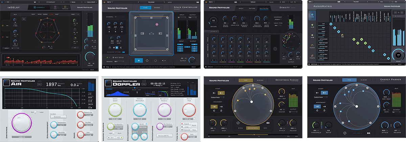Click the Help link in InDelay
The width and height of the screenshot is (406, 142).
tap(92, 69)
